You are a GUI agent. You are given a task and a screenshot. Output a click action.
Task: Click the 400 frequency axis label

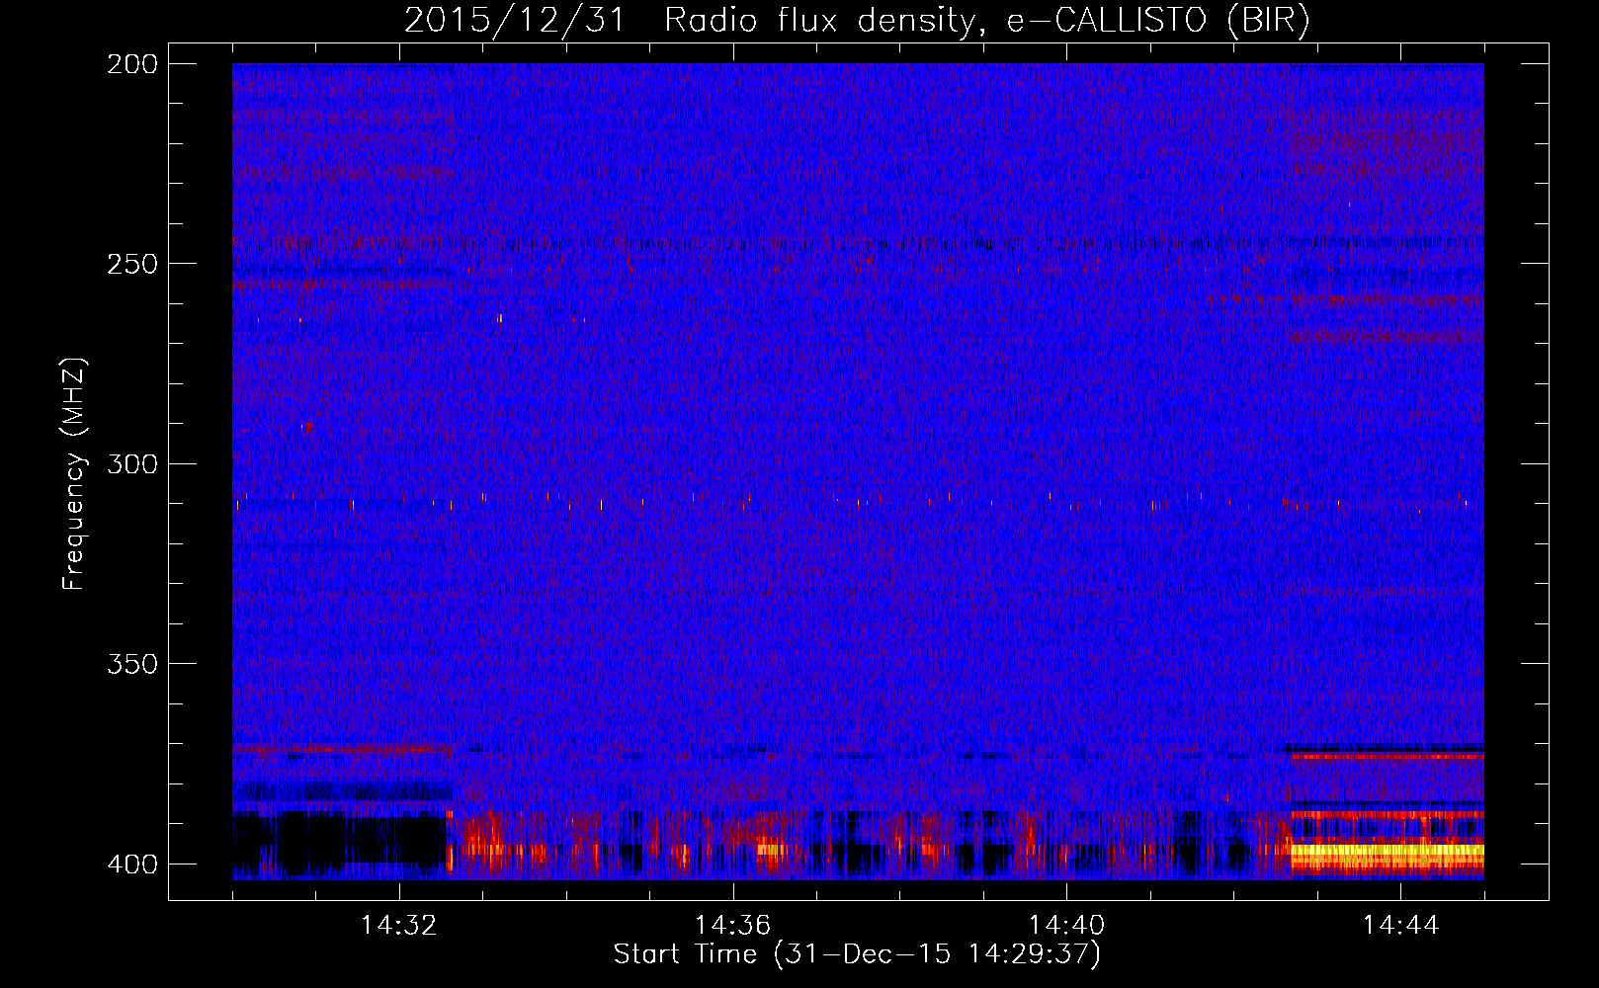(131, 864)
